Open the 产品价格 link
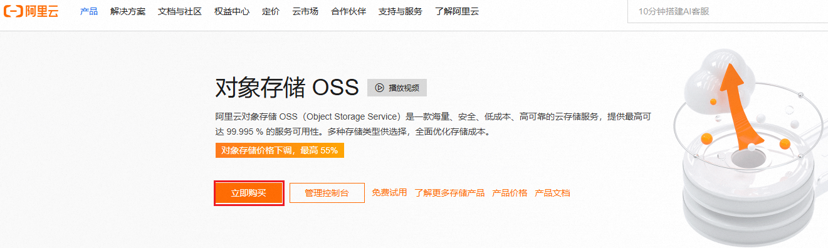 [510, 193]
